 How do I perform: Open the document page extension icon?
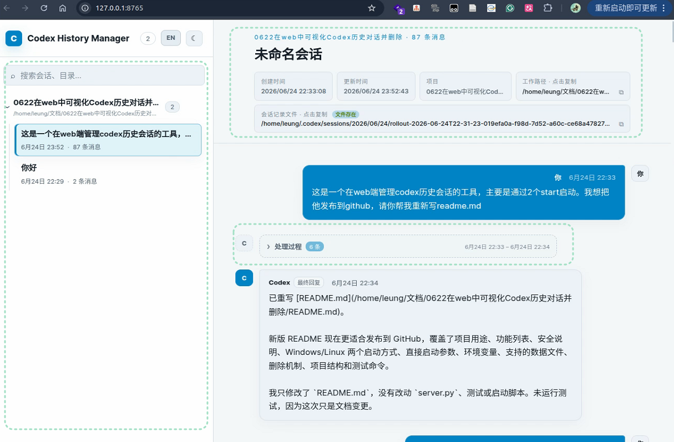[x=473, y=8]
